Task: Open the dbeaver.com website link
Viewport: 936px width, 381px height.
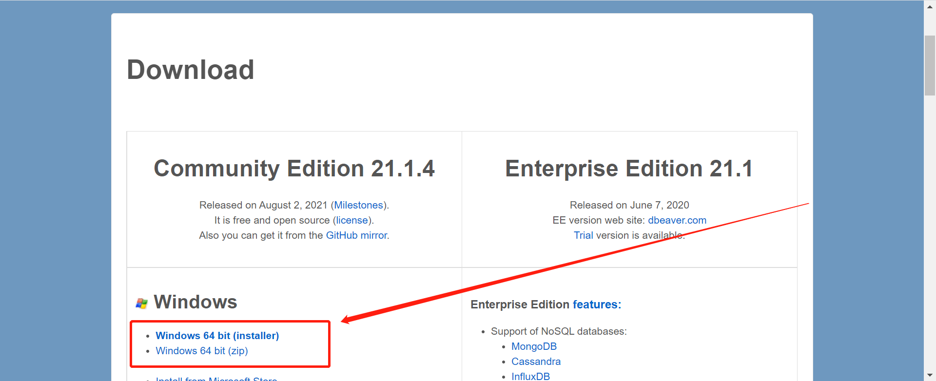Action: pos(677,220)
